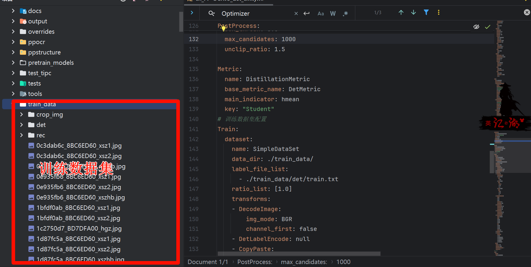Open file 1c2750d7_BD7DFA00_hgz.jpg
This screenshot has height=267, width=531.
(79, 229)
